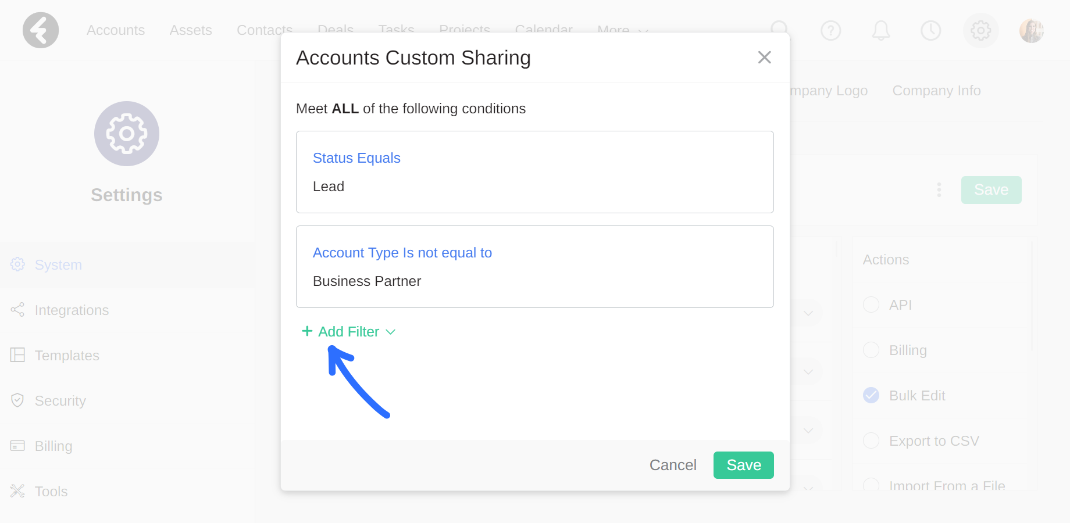Open the notifications bell icon
1070x523 pixels.
click(x=881, y=30)
